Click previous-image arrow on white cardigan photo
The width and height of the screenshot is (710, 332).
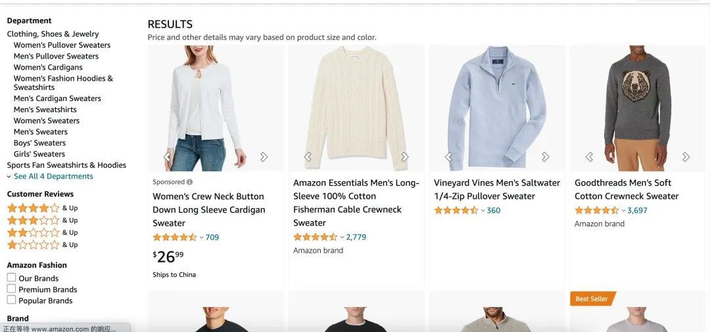[167, 157]
